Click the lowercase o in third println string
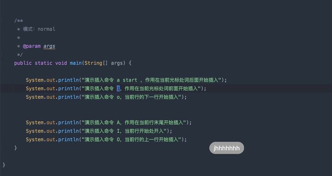This screenshot has width=332, height=176. 118,97
